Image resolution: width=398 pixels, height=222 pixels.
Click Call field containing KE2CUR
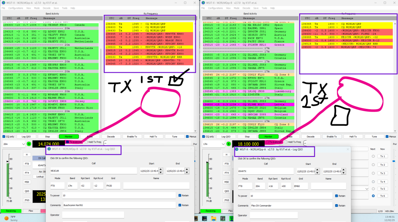click(94, 171)
